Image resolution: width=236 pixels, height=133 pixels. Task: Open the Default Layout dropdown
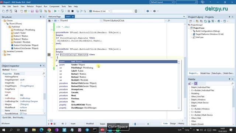click(x=173, y=2)
